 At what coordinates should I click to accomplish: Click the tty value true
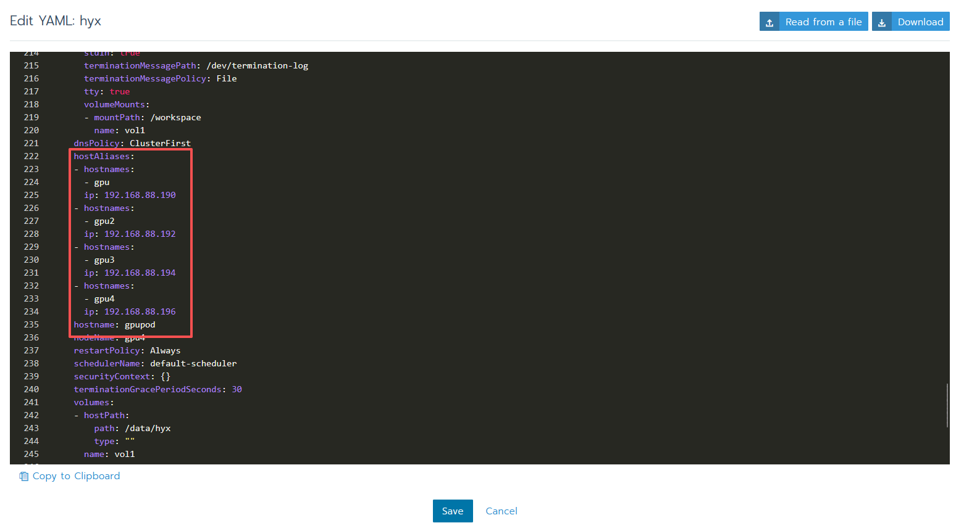point(119,91)
